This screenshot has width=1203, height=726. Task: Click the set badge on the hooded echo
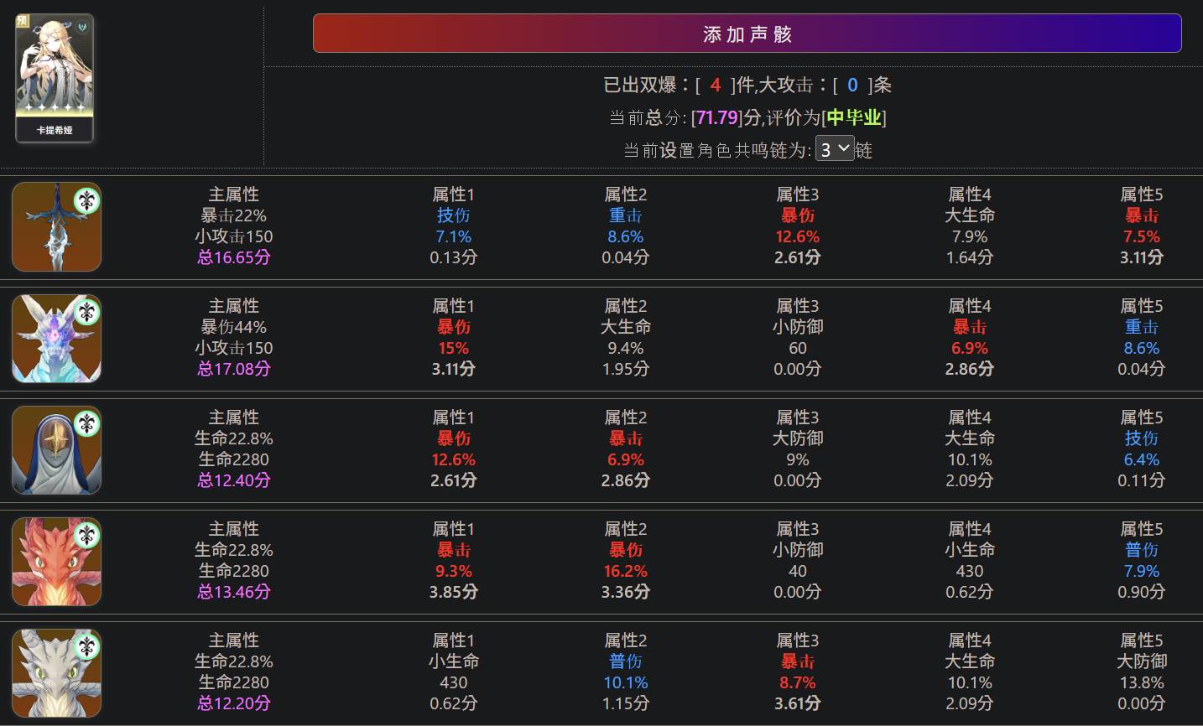pyautogui.click(x=87, y=423)
